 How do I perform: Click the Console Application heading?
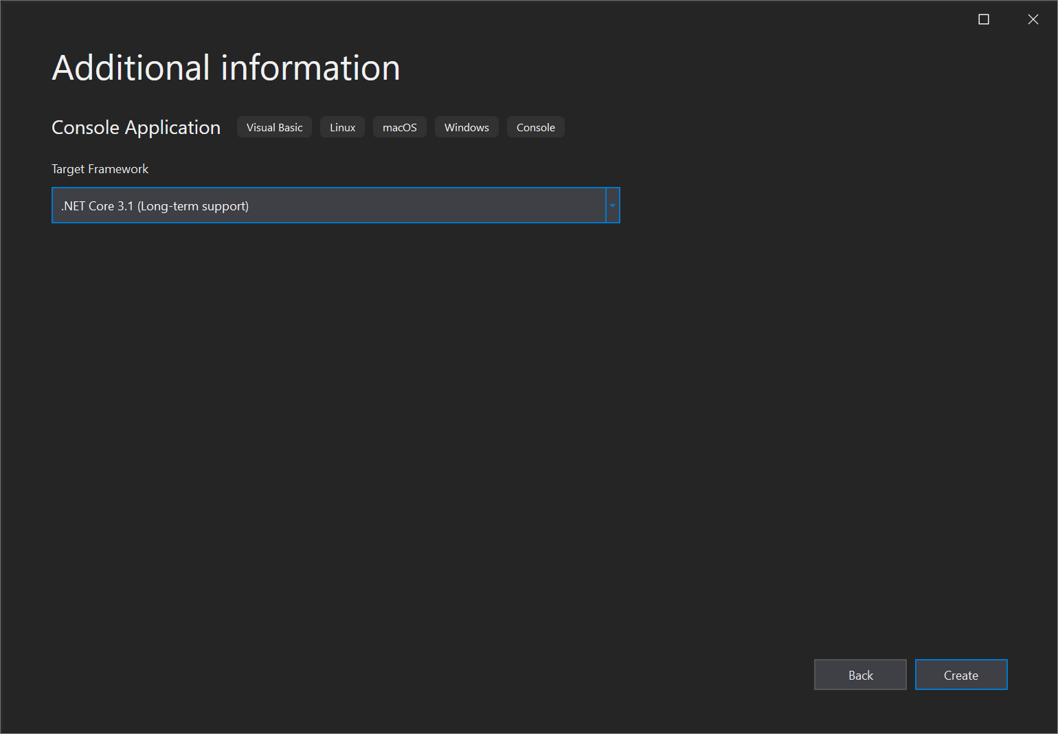[x=135, y=127]
